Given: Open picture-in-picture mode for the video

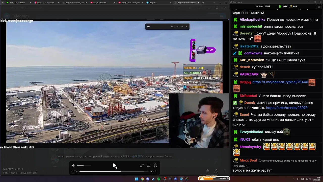Looking at the screenshot, I should coord(149,165).
